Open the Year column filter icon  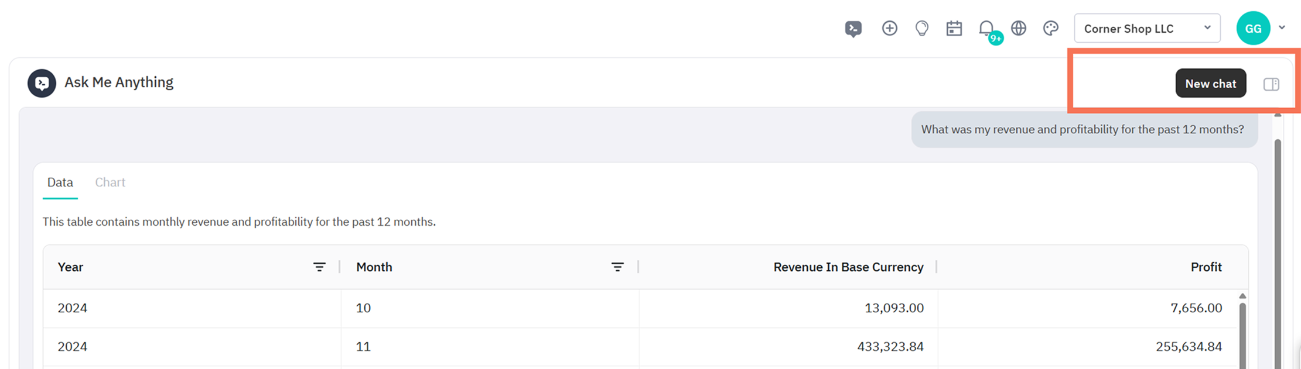click(319, 267)
